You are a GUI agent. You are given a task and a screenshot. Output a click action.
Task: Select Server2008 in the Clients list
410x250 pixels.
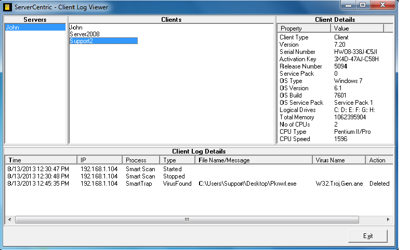[x=84, y=34]
